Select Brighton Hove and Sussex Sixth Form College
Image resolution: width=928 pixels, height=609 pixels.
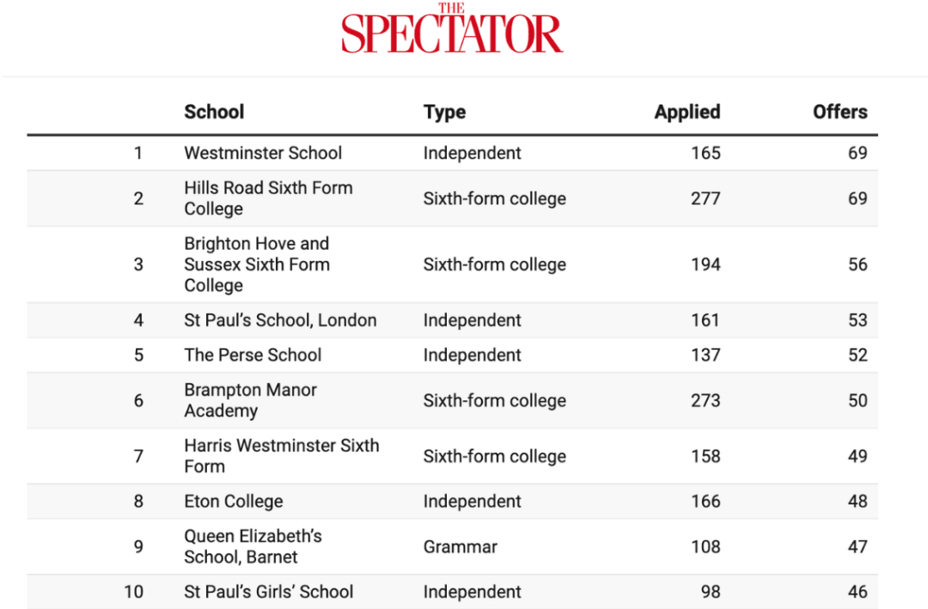257,265
